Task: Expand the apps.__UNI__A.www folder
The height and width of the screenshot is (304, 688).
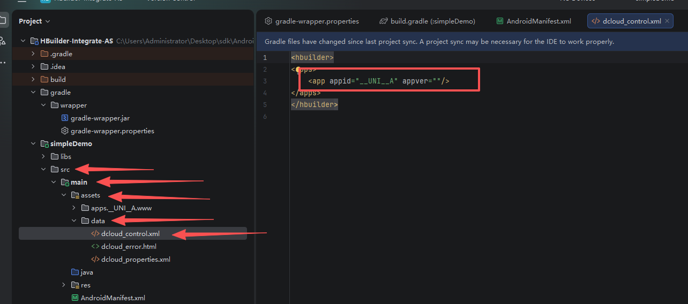Action: (73, 208)
